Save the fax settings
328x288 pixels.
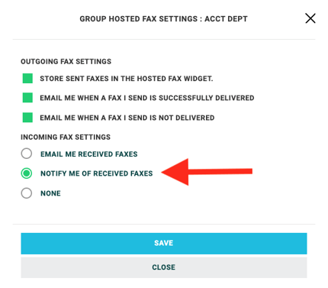tap(164, 243)
